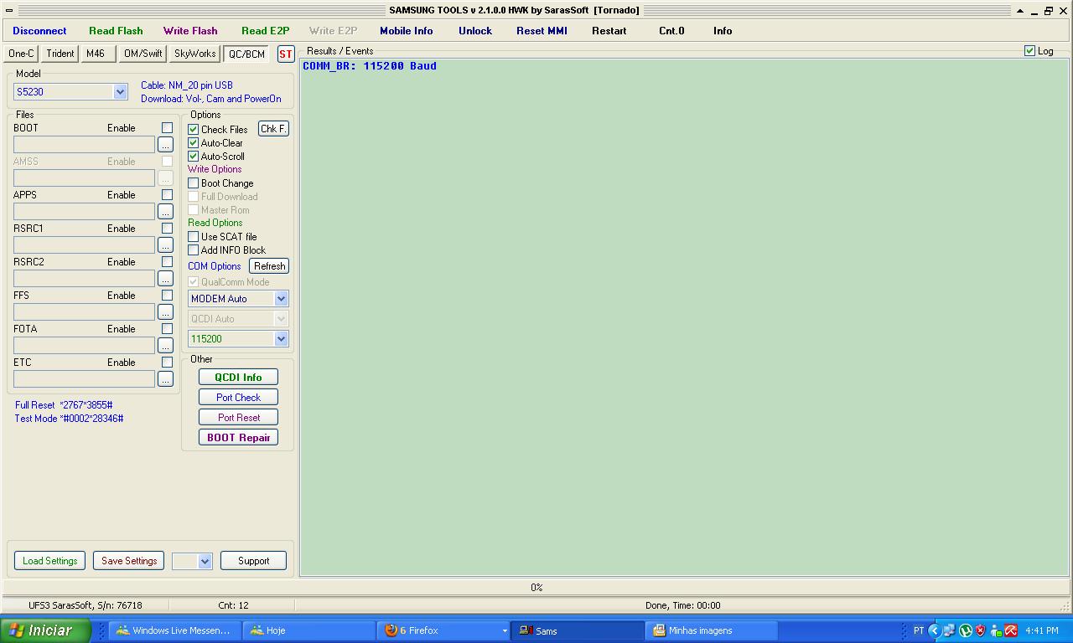Click the Refresh COM button

pos(270,266)
